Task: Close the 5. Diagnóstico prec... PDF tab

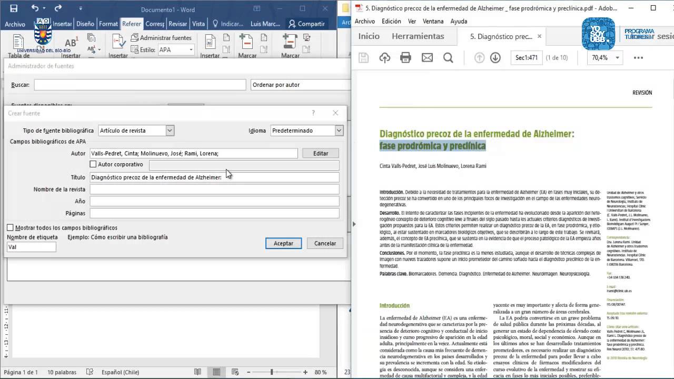Action: (x=539, y=36)
